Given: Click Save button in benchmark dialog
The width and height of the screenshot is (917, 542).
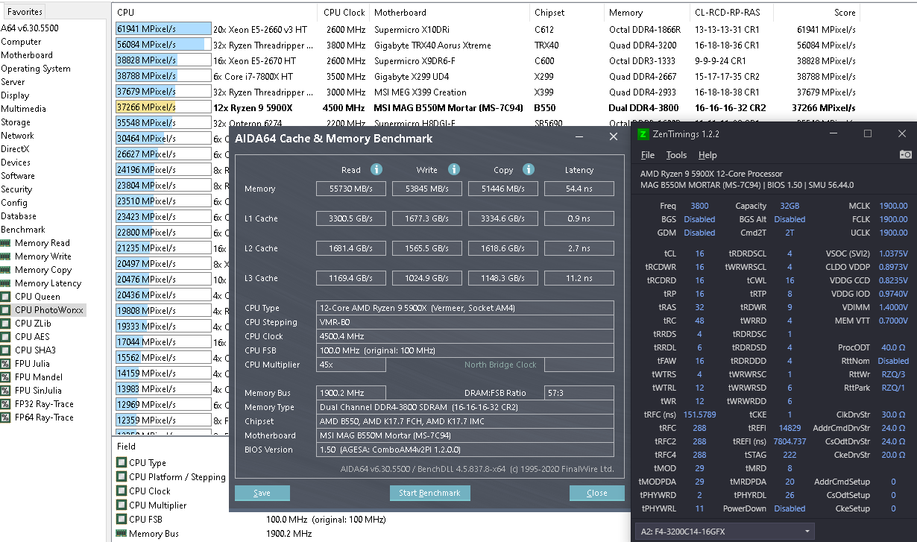Looking at the screenshot, I should (262, 494).
